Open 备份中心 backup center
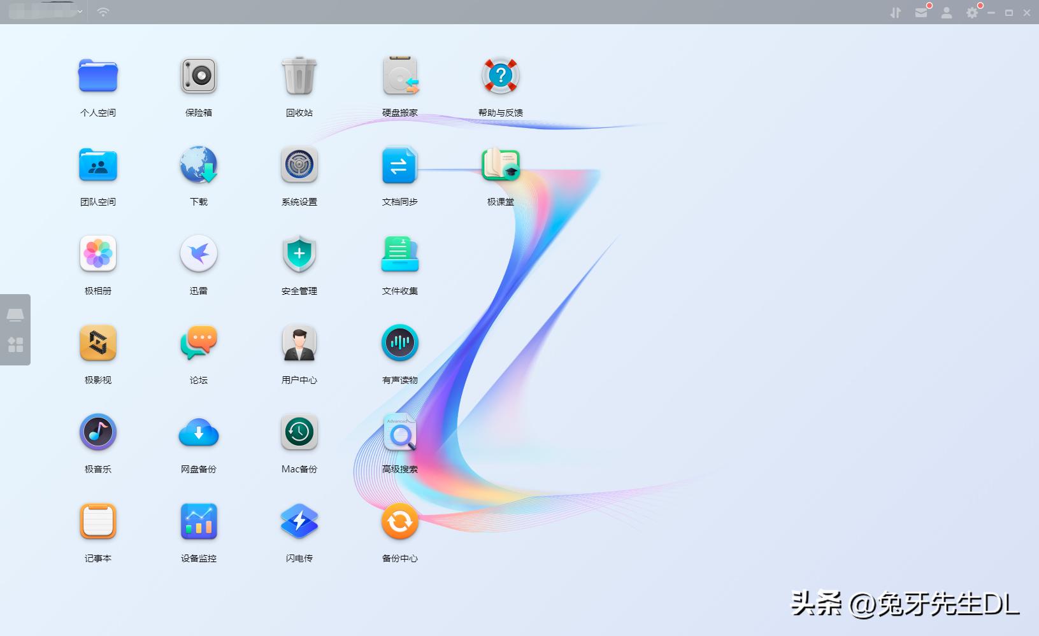Screen dimensions: 1039x636 coord(399,522)
